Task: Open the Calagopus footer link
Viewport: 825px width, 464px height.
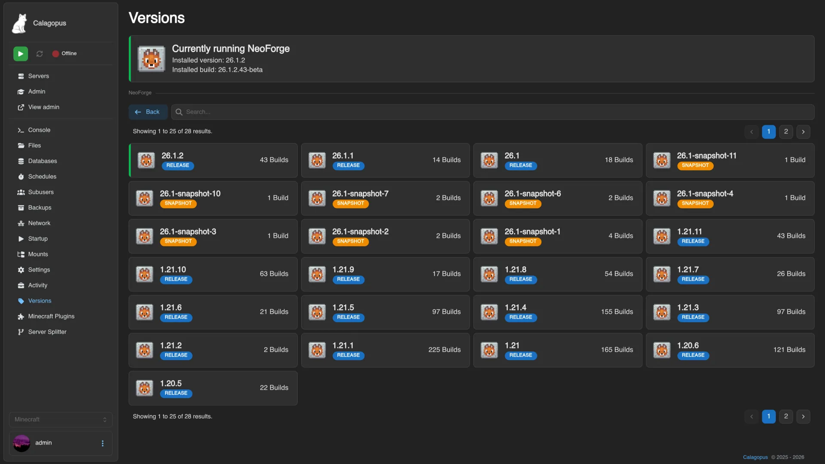Action: point(755,457)
